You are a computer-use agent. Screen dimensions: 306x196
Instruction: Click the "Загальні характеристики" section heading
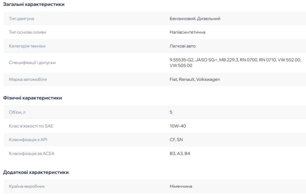(x=34, y=5)
